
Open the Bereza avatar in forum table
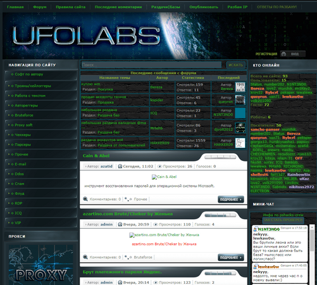tap(240, 87)
